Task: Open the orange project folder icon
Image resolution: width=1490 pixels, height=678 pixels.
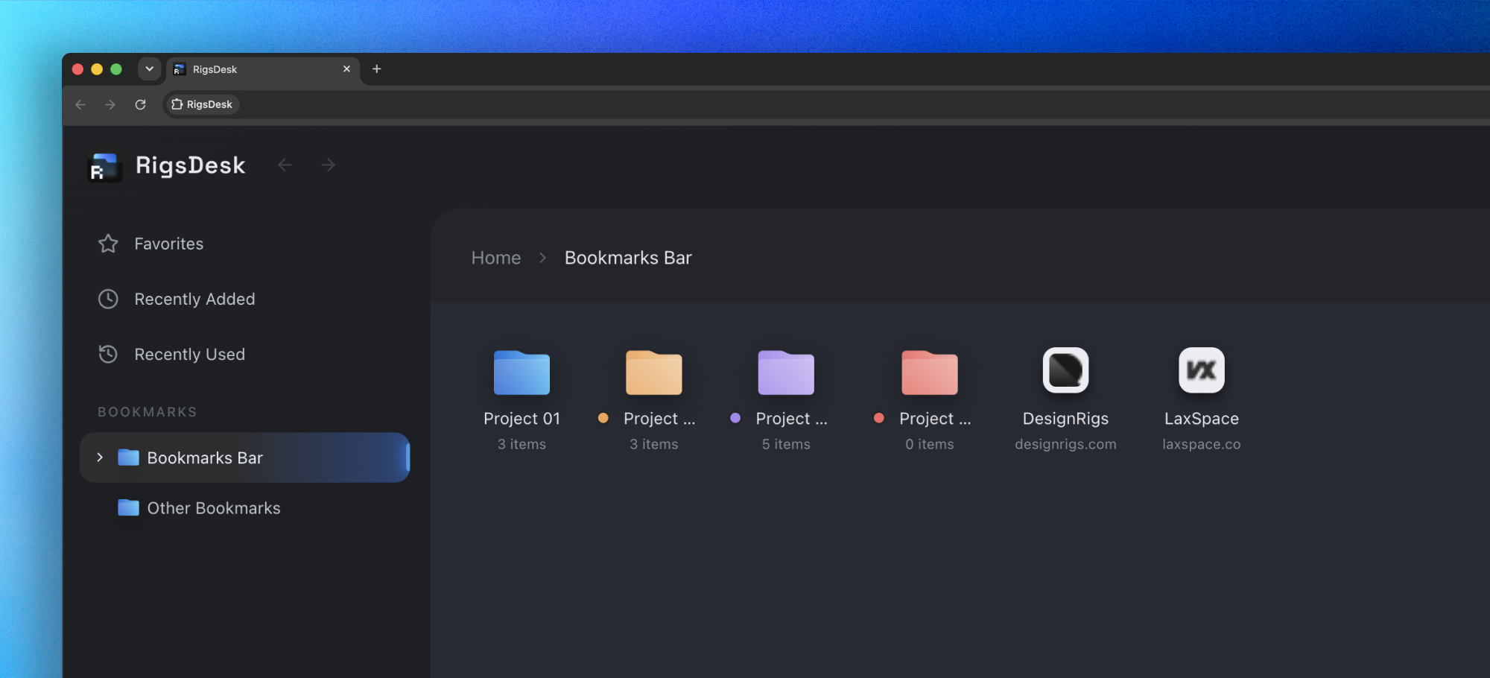Action: 654,372
